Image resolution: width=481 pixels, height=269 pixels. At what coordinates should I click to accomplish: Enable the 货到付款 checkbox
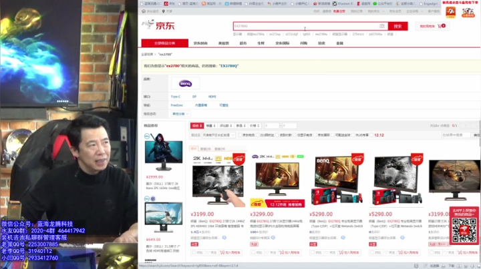[277, 135]
